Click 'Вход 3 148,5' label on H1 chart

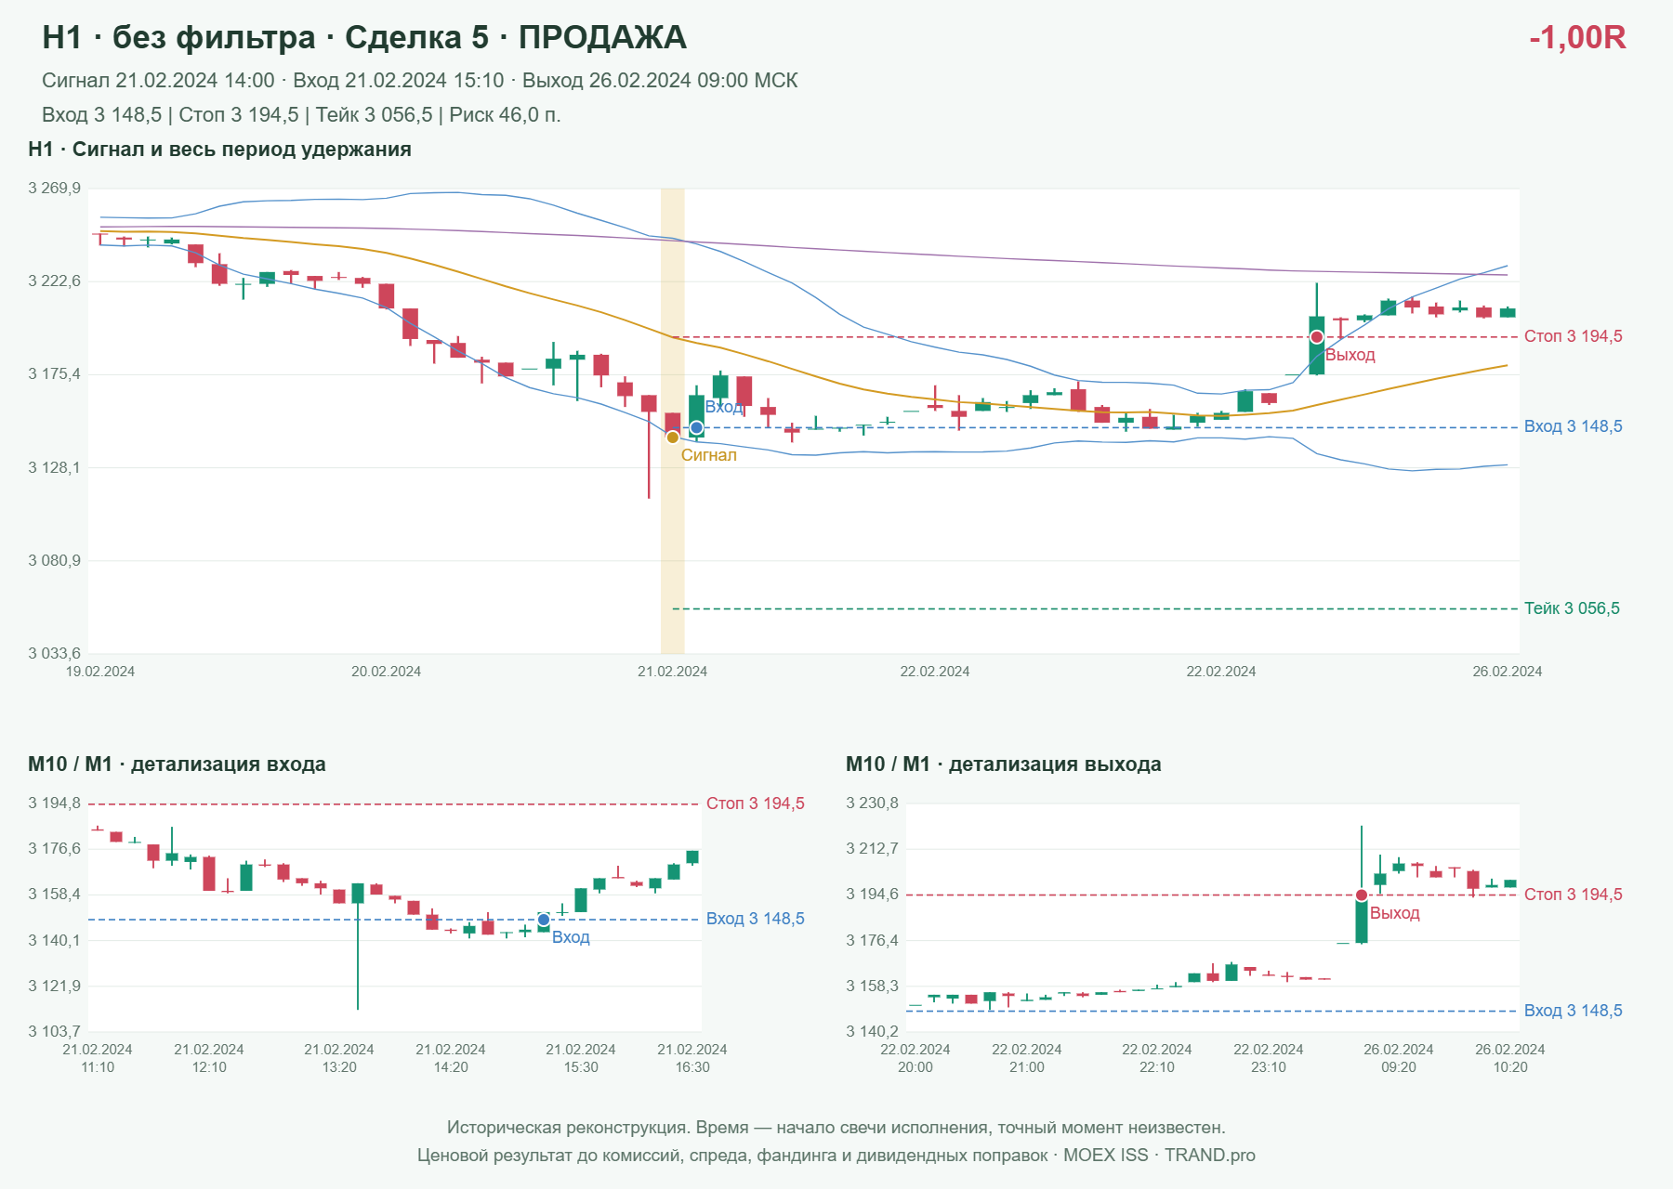[1573, 426]
